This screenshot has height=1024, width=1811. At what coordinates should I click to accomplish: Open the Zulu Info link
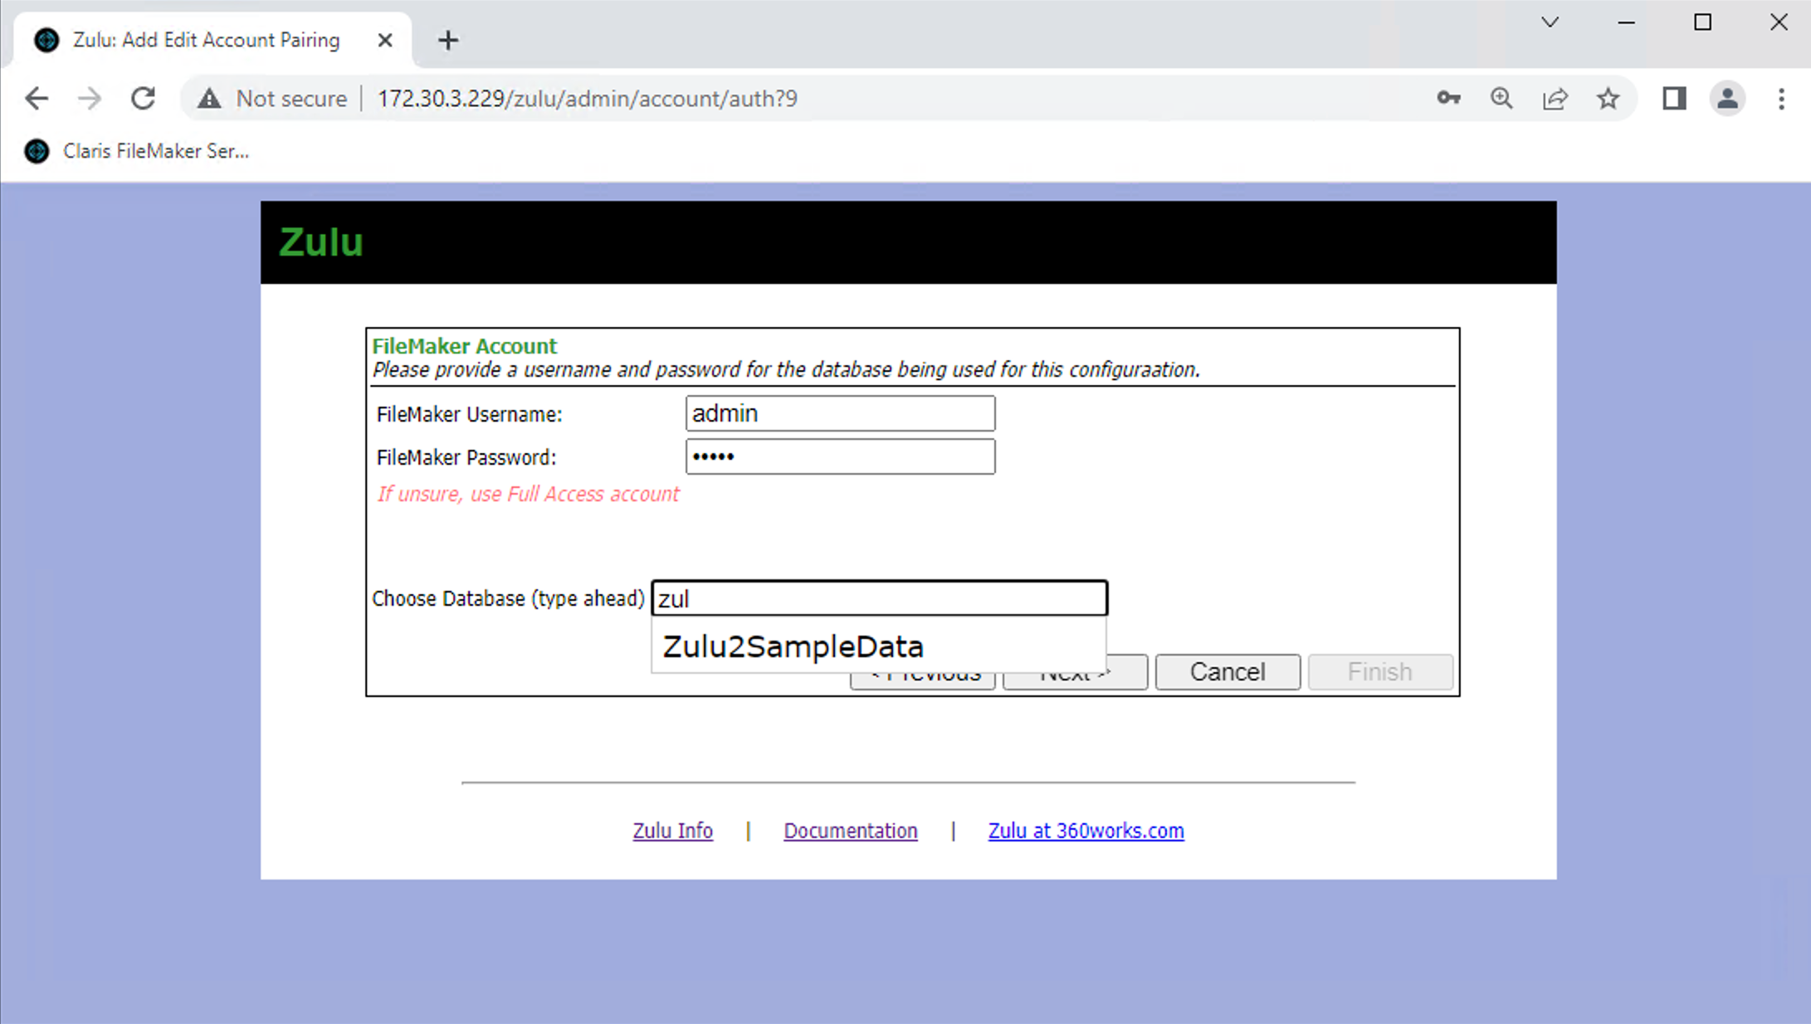point(672,831)
